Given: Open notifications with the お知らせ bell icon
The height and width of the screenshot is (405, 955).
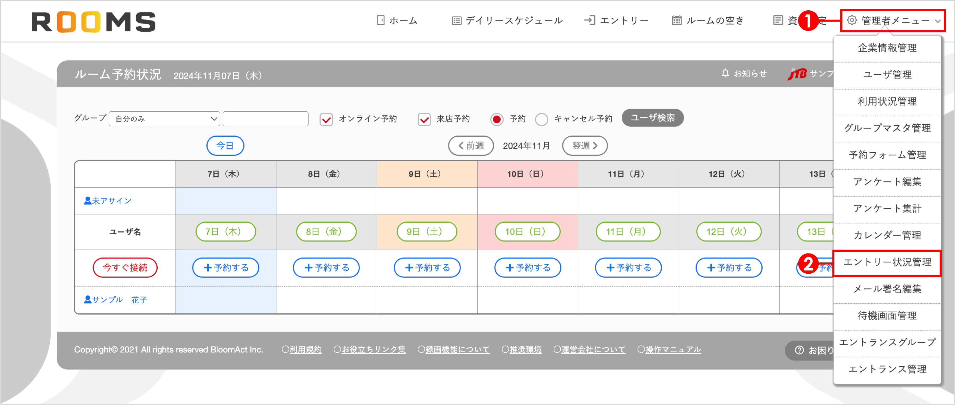Looking at the screenshot, I should click(725, 73).
